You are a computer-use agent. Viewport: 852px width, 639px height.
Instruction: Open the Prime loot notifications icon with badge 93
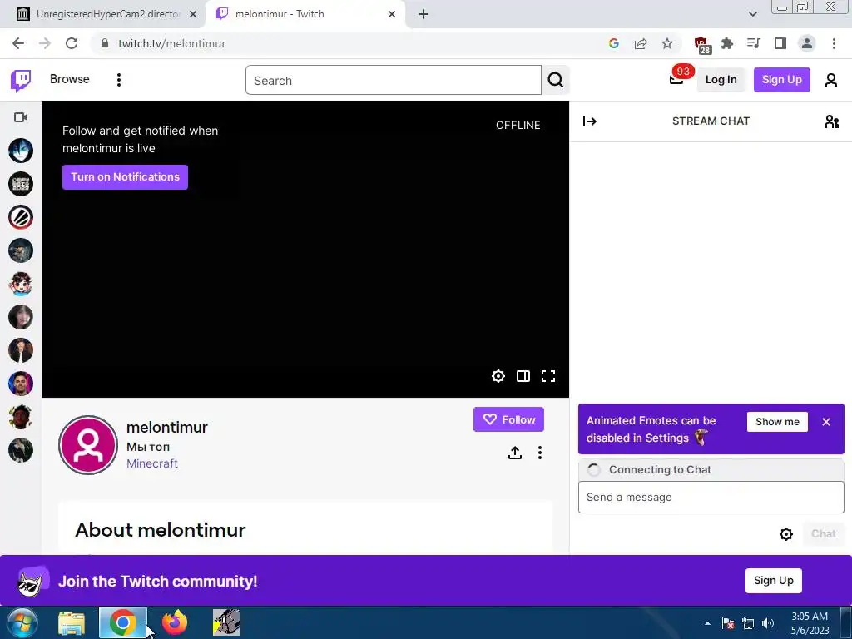pos(676,79)
